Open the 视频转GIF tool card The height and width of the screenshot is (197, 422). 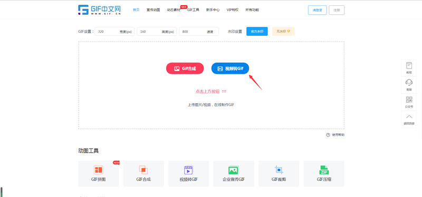[188, 174]
